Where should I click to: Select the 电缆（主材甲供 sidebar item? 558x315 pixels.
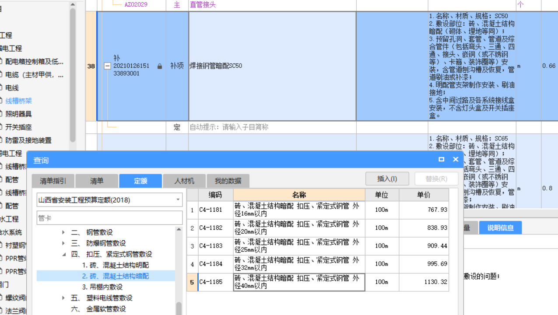click(x=34, y=75)
